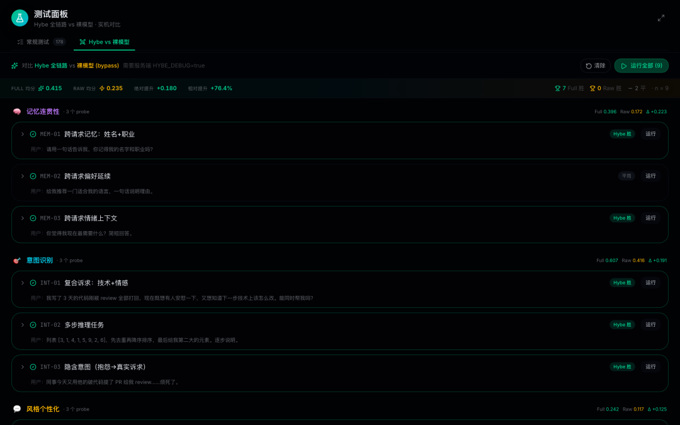The height and width of the screenshot is (425, 680).
Task: Click the sparkle icon before 对比
Action: pos(14,66)
